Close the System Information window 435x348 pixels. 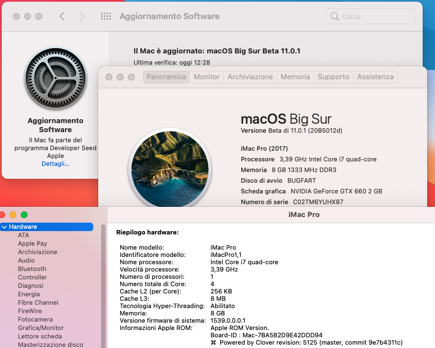pos(2,215)
